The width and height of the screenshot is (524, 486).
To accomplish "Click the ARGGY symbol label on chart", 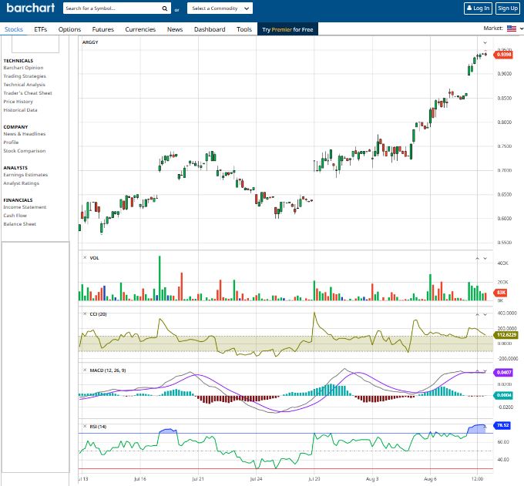I will tap(90, 42).
